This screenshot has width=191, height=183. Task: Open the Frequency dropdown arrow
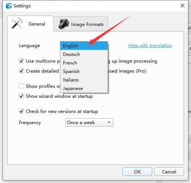(109, 122)
